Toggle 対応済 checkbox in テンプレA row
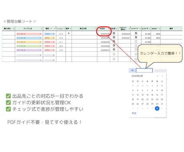This screenshot has height=152, width=184. (x=114, y=33)
